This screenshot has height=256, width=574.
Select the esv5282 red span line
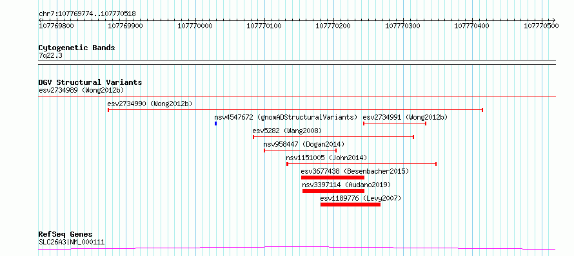[x=333, y=137]
